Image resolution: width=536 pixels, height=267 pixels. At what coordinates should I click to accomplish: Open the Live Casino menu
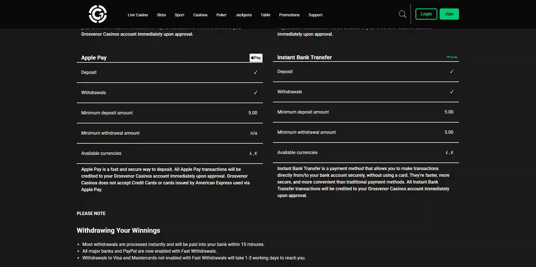click(x=138, y=15)
